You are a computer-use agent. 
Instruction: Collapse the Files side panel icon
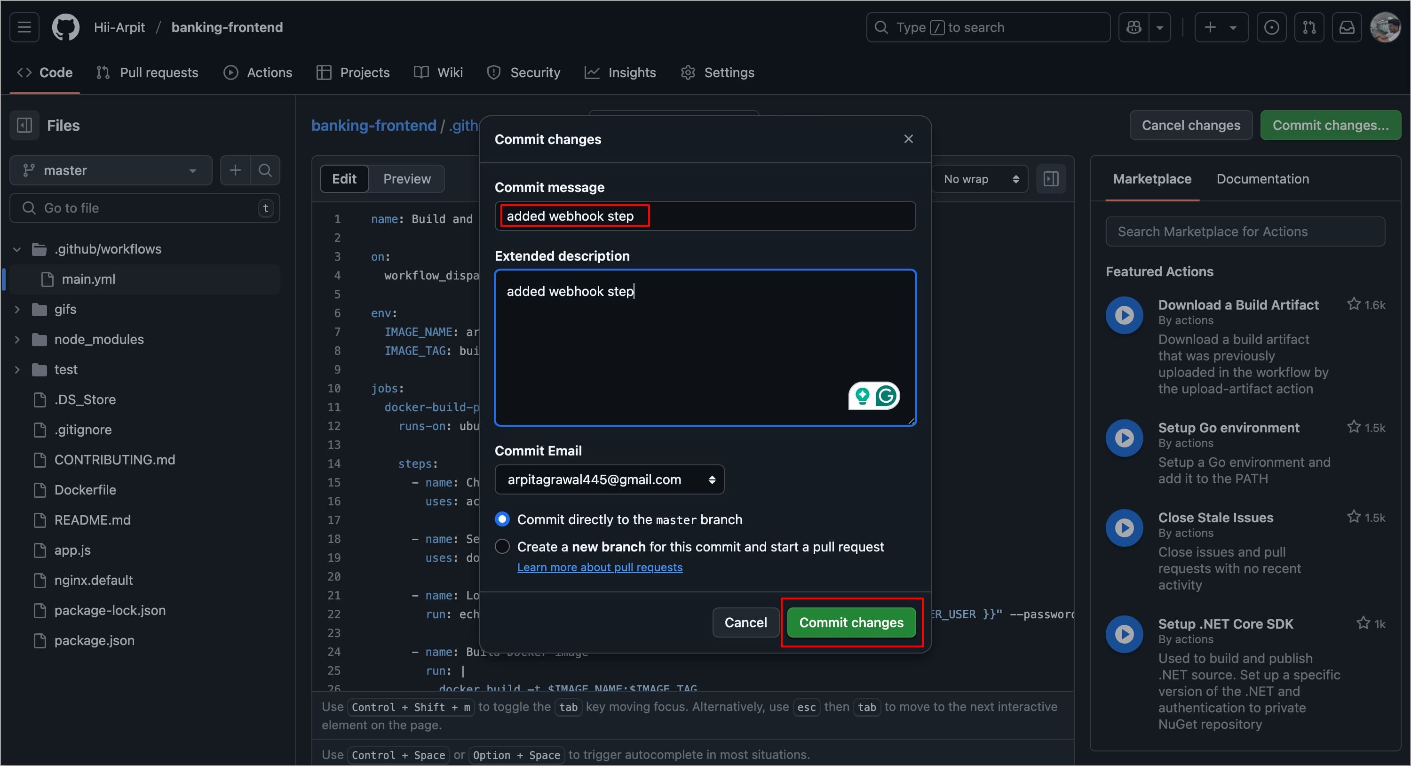click(x=24, y=126)
